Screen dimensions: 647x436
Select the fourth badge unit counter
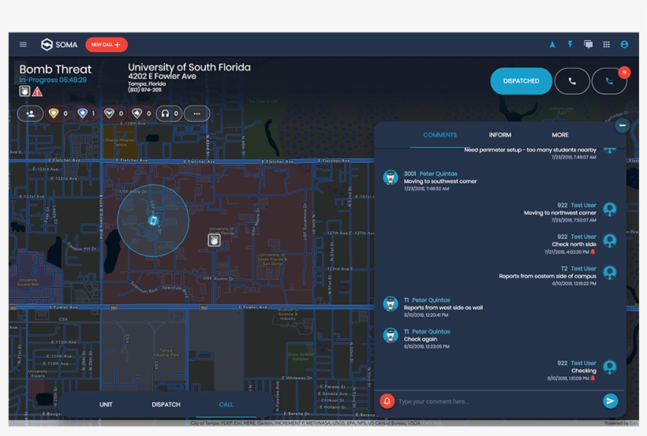(141, 114)
